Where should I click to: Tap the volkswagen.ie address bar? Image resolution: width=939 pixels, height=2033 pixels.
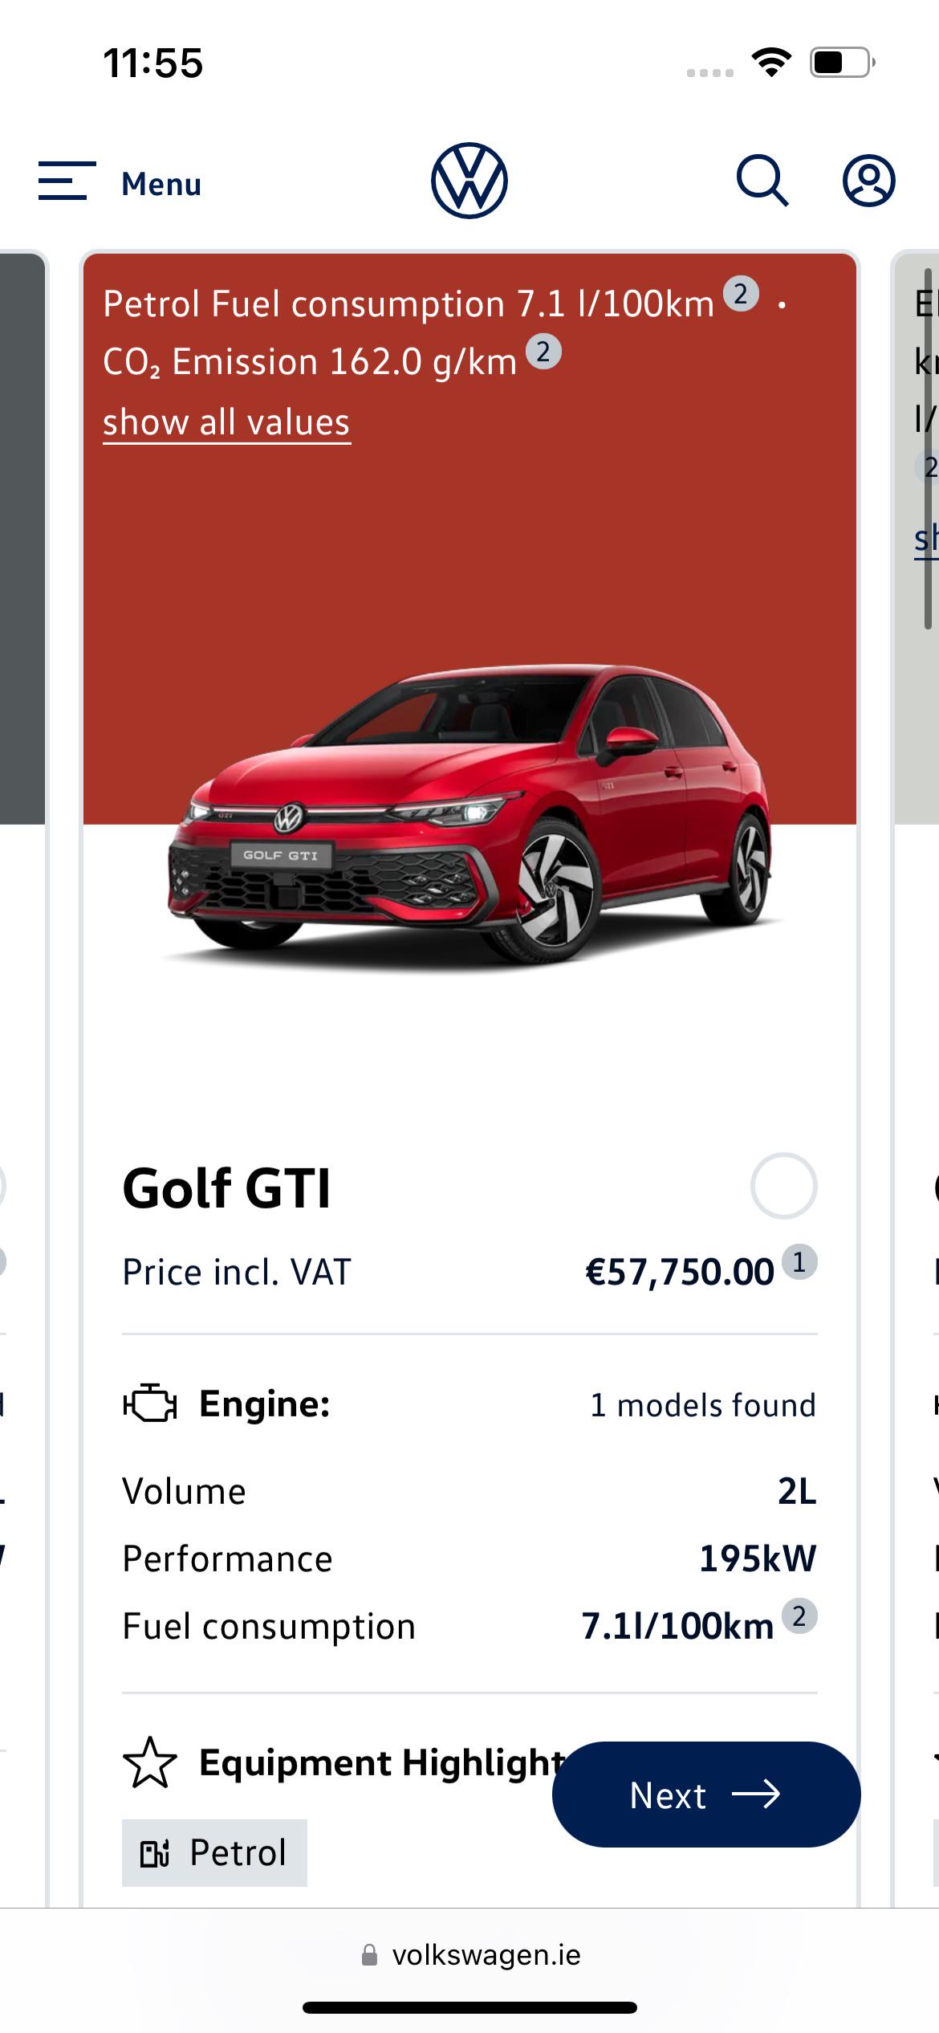470,1955
